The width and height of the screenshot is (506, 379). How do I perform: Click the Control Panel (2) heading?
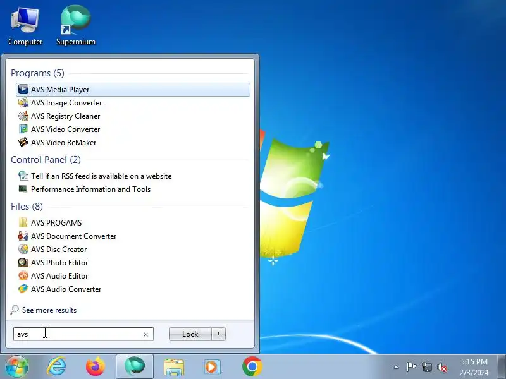pos(46,160)
